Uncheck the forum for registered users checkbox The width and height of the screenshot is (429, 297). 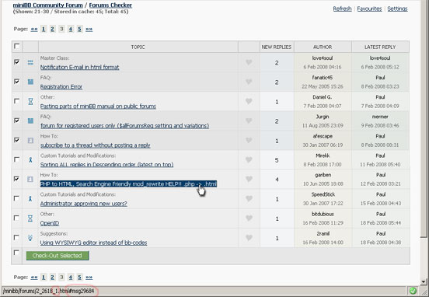click(16, 121)
